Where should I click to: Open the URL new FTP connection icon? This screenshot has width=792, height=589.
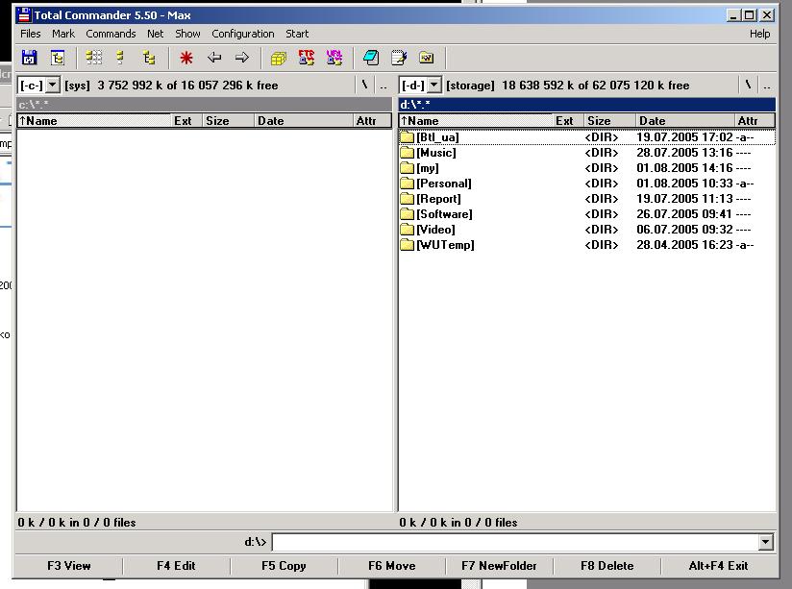pyautogui.click(x=334, y=58)
